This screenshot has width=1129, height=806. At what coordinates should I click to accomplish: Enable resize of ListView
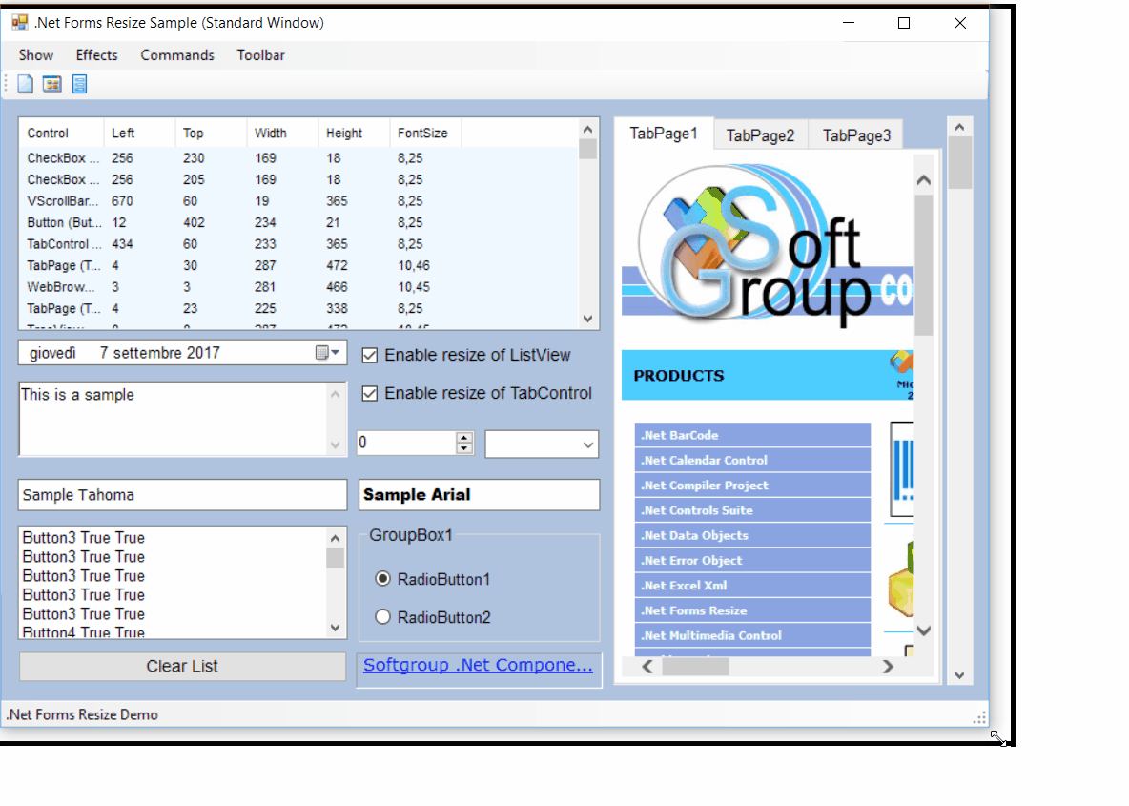(x=369, y=355)
